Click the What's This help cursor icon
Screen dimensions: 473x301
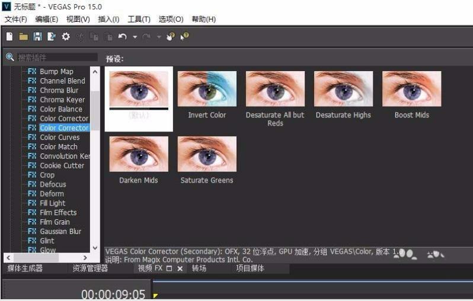point(184,37)
